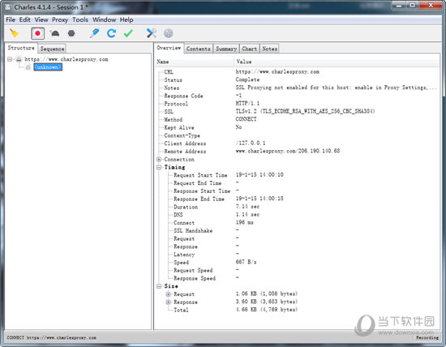Viewport: 446px width, 347px height.
Task: Select the Total size row
Action: tap(298, 310)
